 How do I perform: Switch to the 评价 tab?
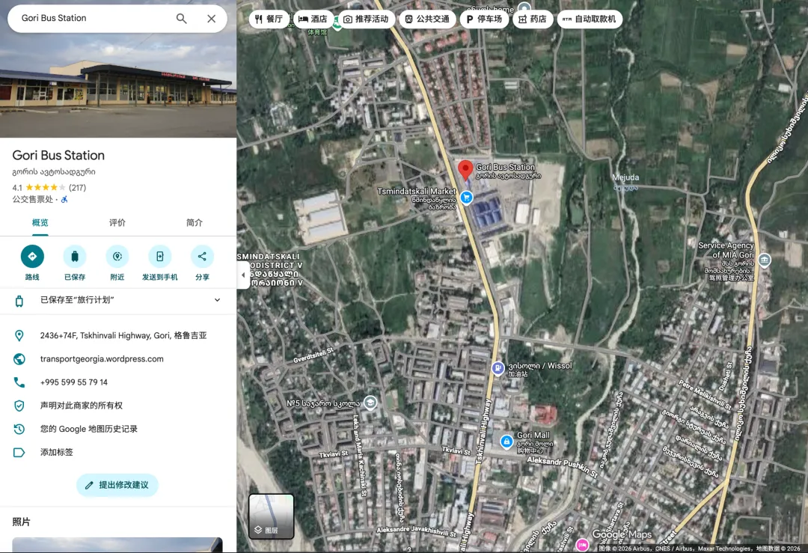click(x=117, y=223)
